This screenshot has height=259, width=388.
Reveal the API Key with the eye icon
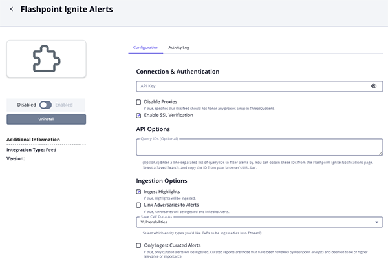tap(373, 86)
